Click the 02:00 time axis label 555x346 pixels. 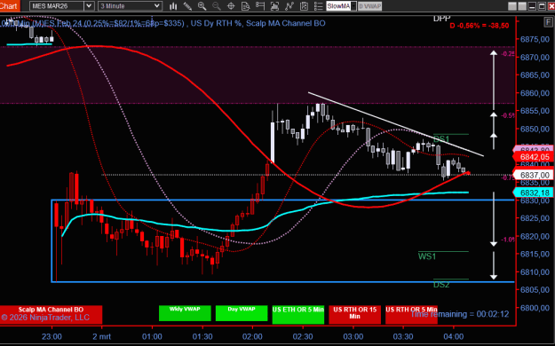(253, 336)
